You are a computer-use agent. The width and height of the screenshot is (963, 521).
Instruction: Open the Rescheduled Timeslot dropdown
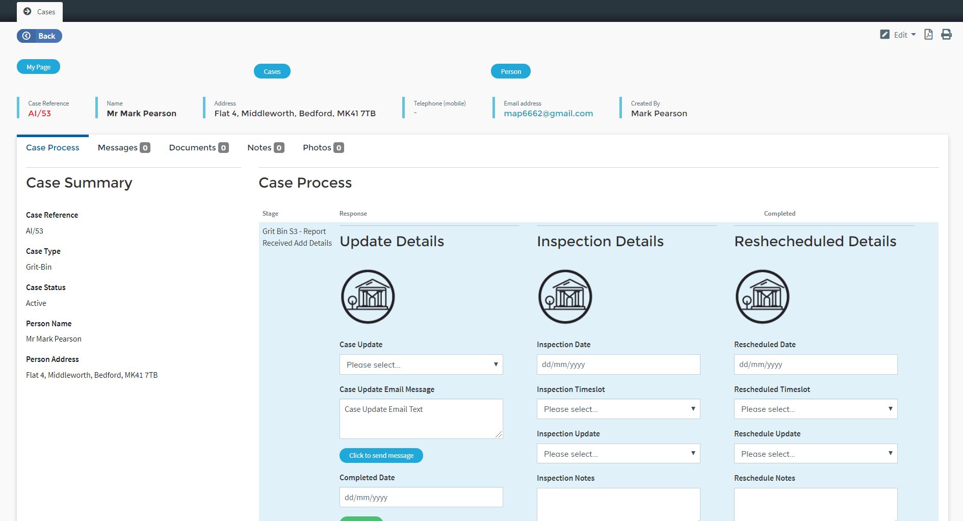click(815, 409)
